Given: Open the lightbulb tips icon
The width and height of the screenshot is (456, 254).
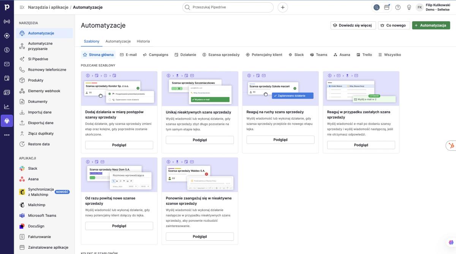Looking at the screenshot, I should pyautogui.click(x=409, y=7).
